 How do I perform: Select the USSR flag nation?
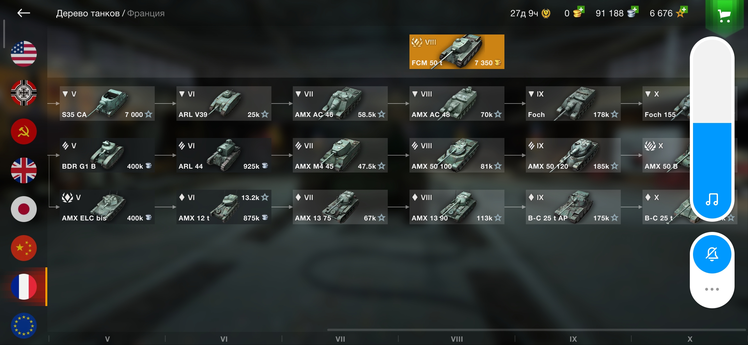tap(24, 132)
